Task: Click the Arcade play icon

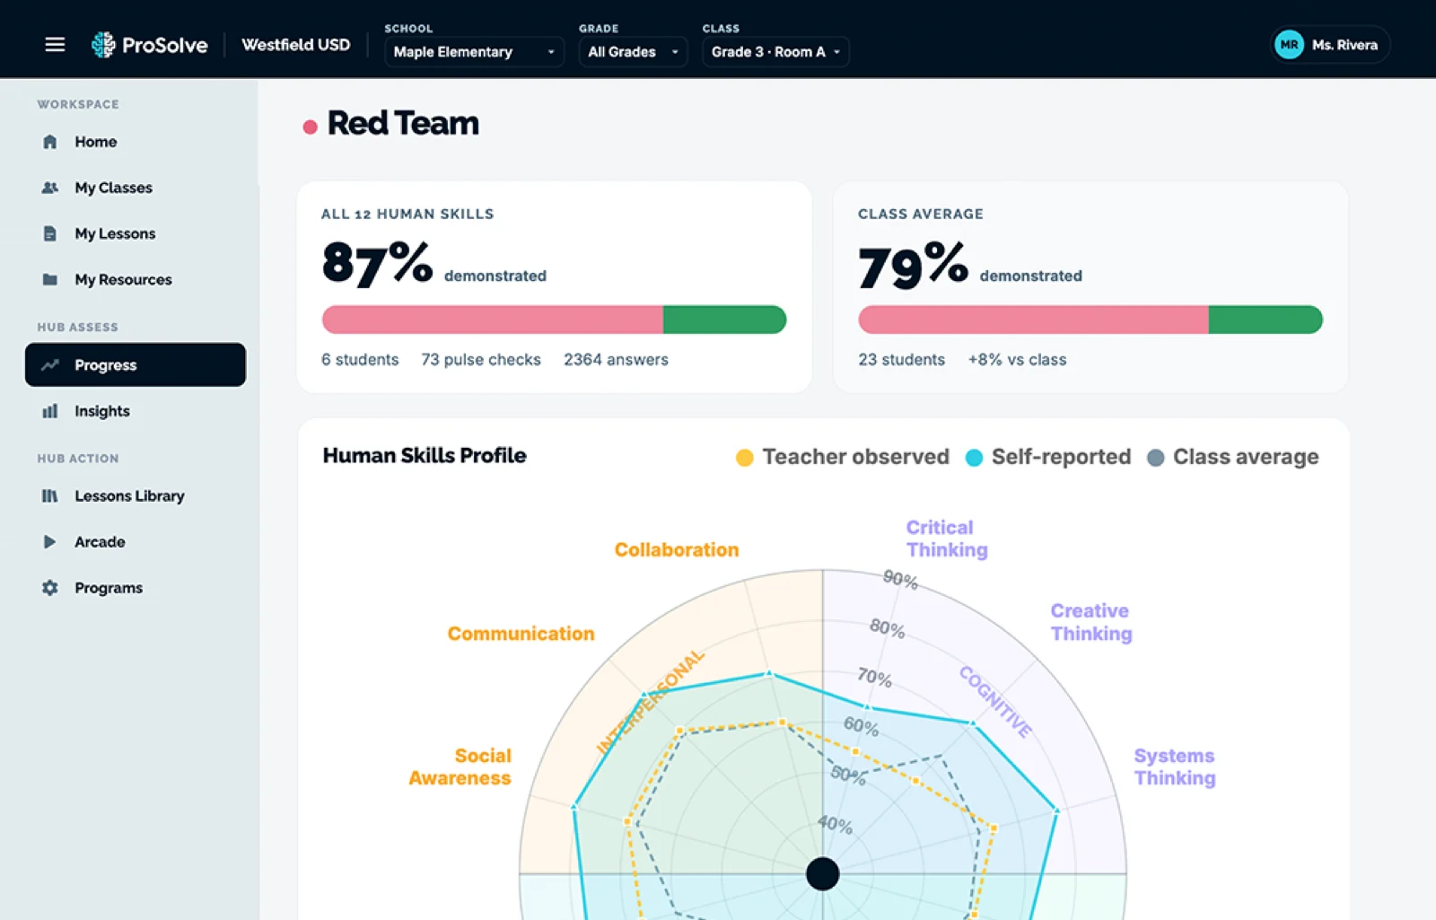Action: pos(50,542)
